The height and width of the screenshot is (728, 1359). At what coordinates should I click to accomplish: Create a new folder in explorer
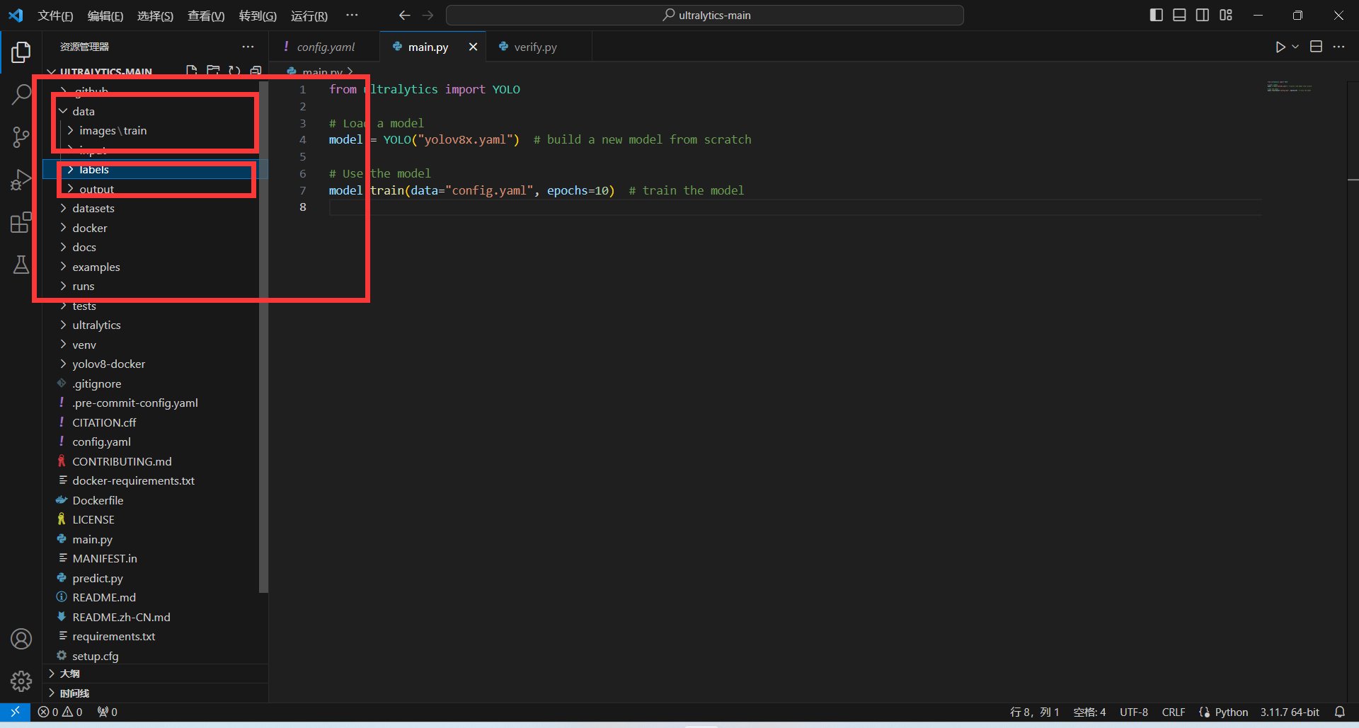213,71
